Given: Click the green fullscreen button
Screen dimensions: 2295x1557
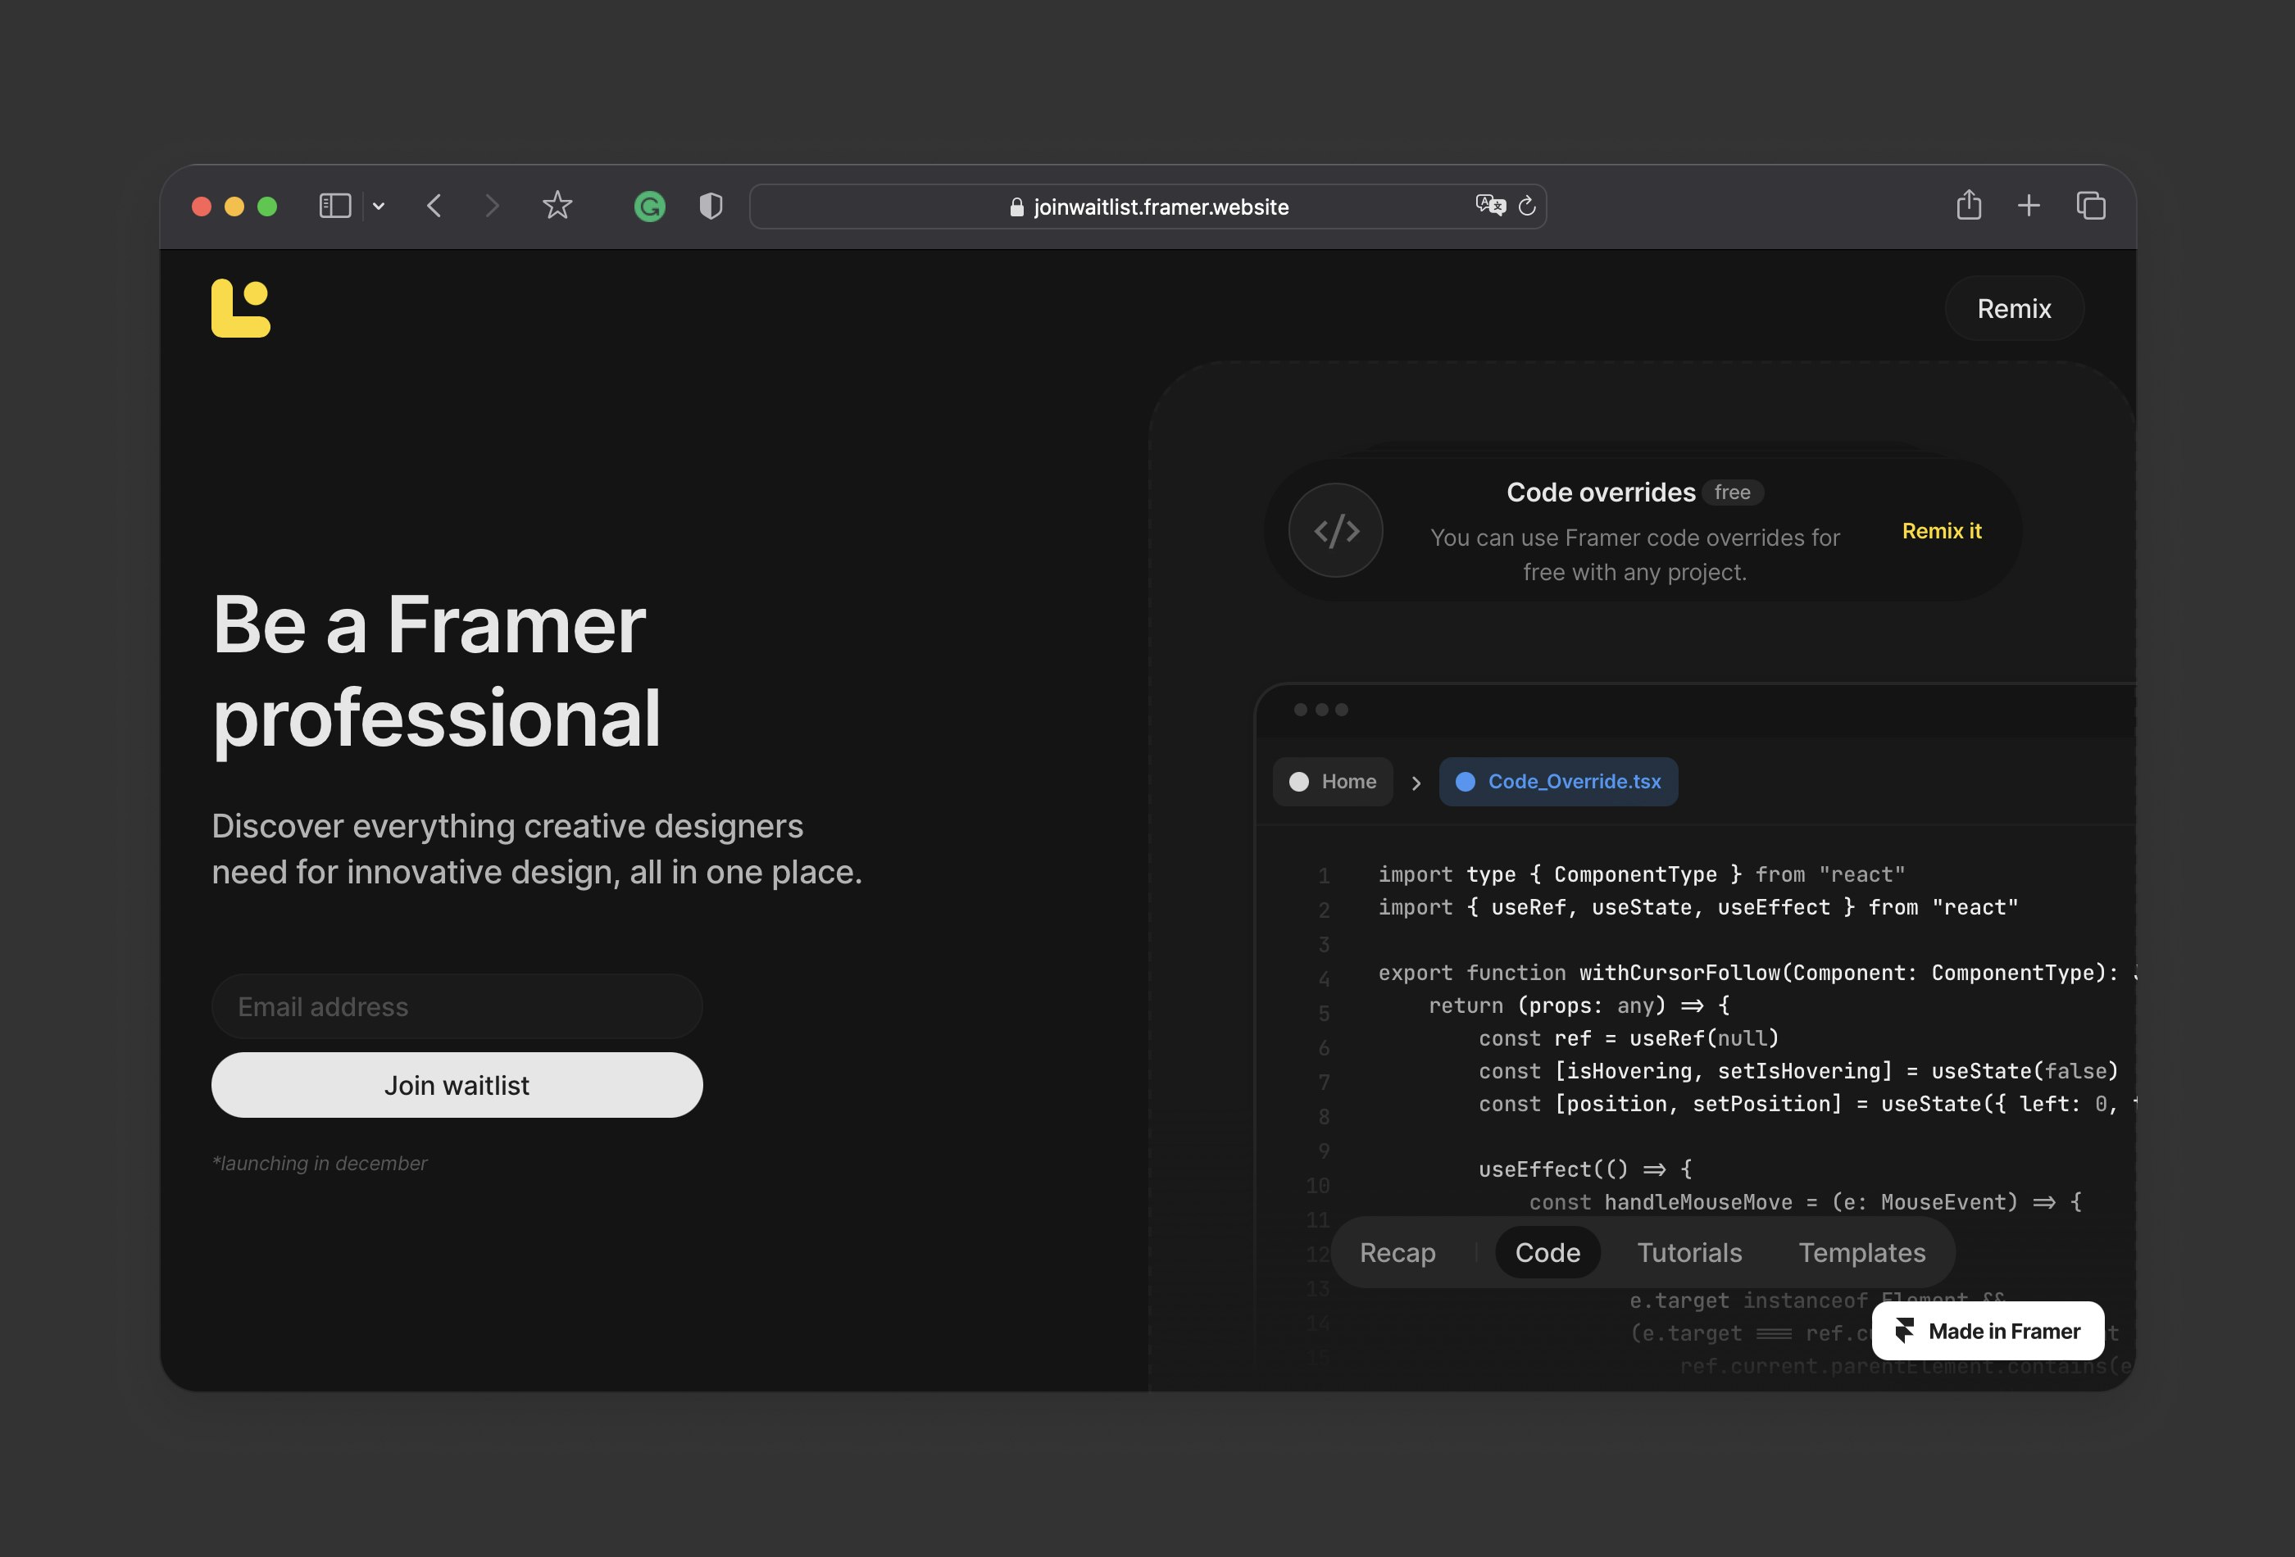Looking at the screenshot, I should [266, 207].
